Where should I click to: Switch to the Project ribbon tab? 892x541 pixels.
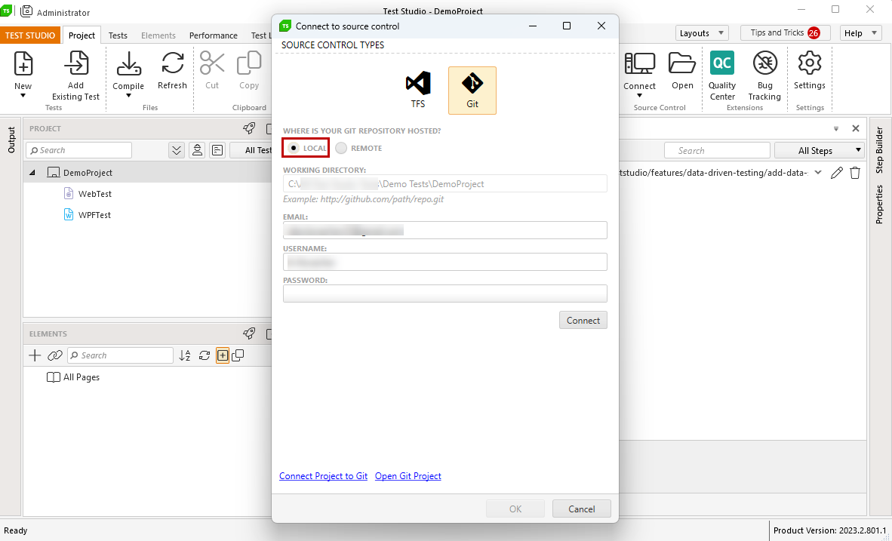82,35
